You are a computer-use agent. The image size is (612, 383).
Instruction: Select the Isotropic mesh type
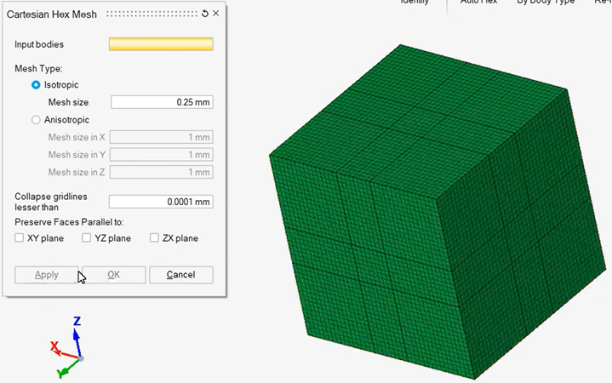(x=36, y=85)
